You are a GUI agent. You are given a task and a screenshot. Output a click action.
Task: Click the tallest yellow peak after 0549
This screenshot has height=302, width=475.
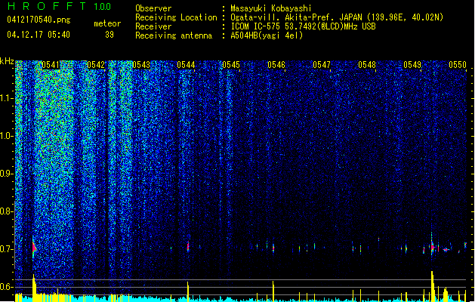tap(433, 286)
